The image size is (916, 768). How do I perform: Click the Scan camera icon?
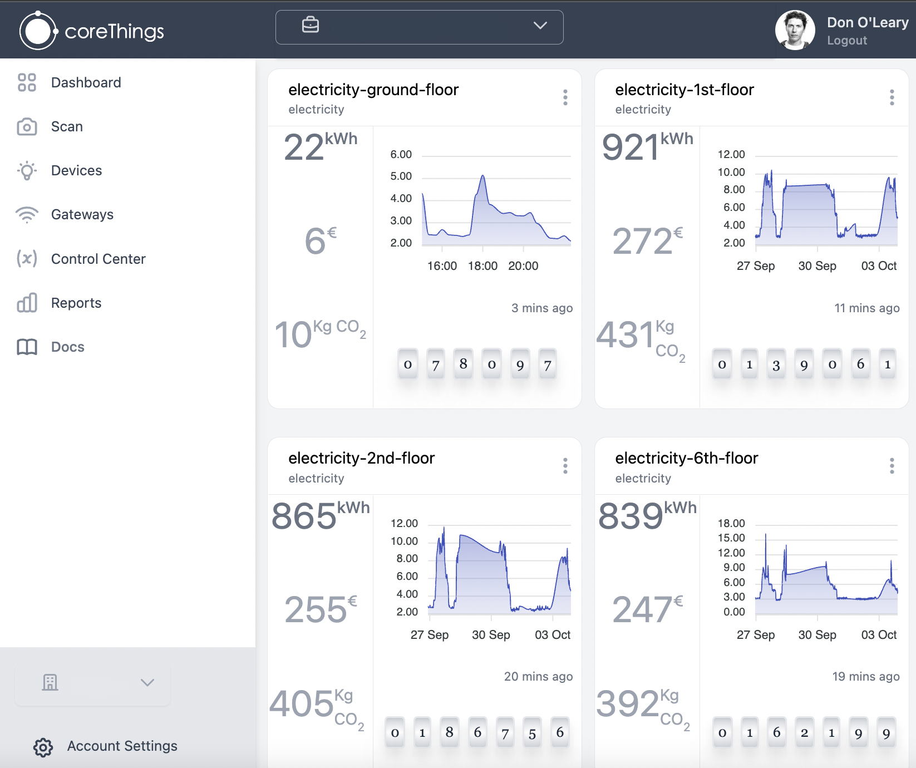pos(27,127)
